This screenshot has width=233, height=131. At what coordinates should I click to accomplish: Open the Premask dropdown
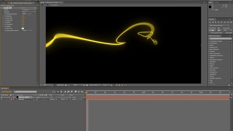point(29,12)
